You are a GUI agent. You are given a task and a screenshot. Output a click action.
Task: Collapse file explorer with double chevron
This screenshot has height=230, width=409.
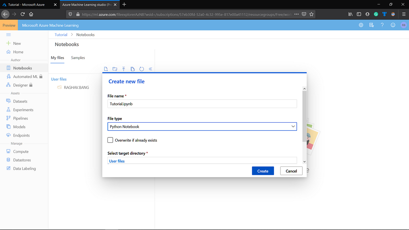click(x=150, y=69)
